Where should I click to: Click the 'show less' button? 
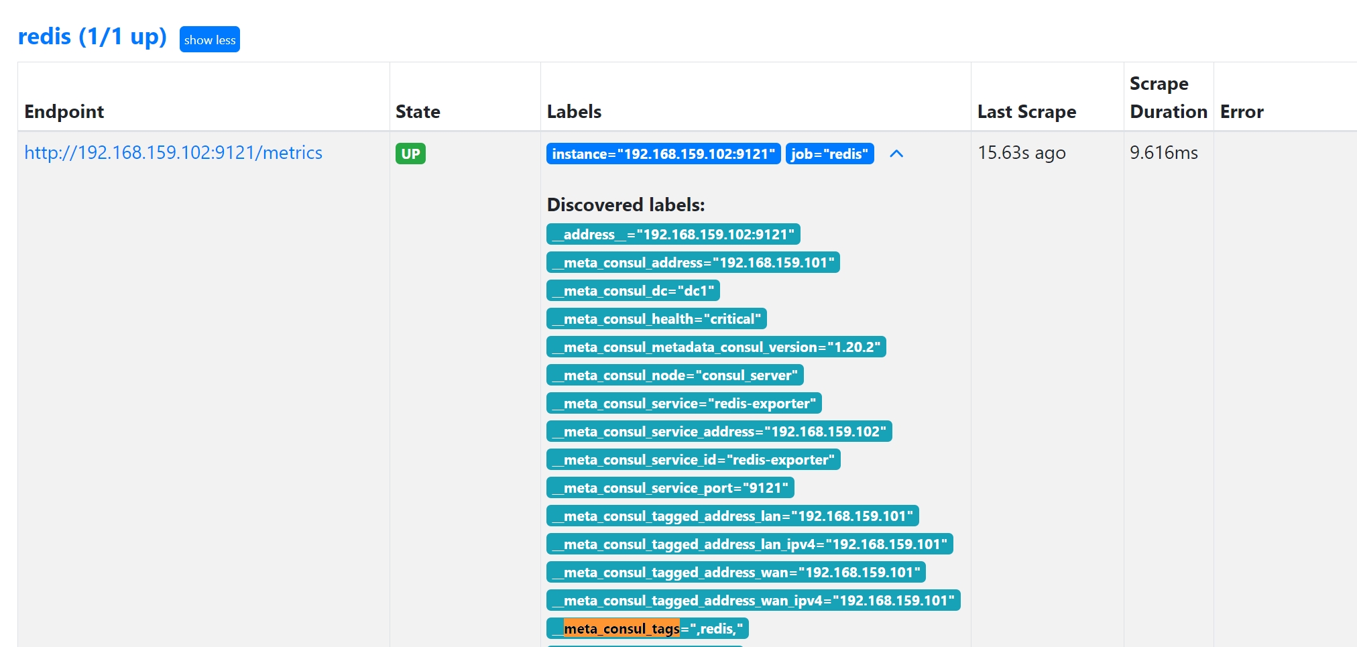(210, 40)
